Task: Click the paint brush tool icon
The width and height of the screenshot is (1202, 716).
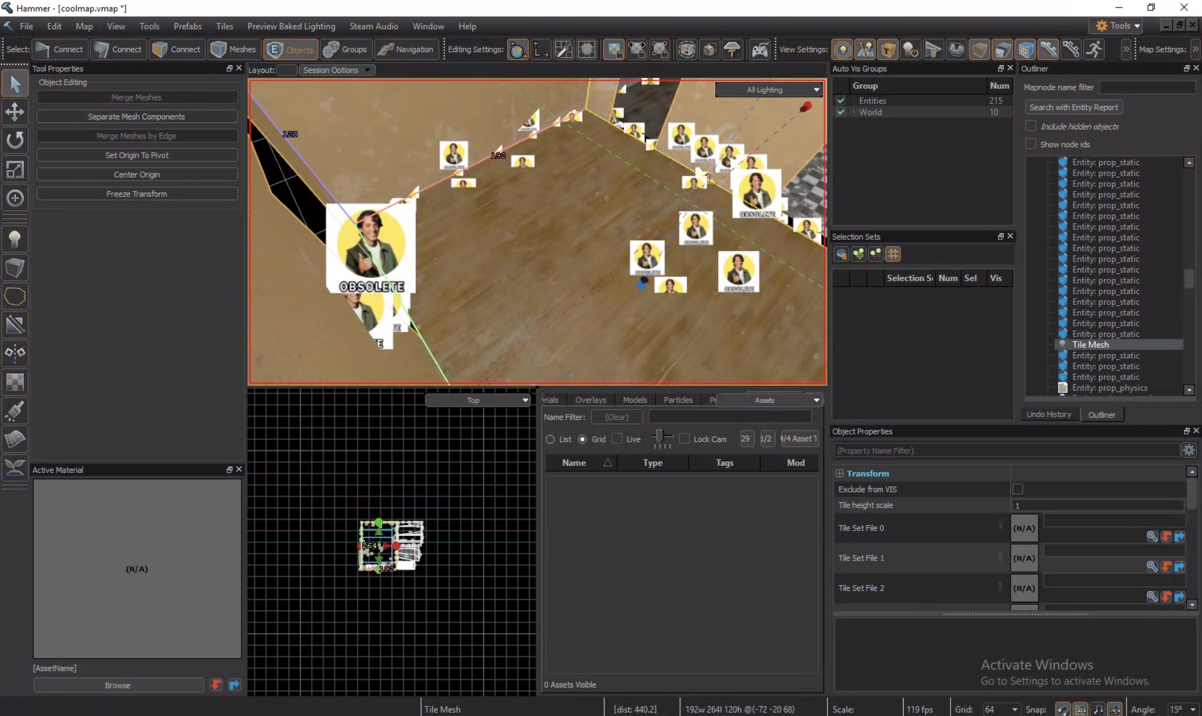Action: pyautogui.click(x=15, y=411)
